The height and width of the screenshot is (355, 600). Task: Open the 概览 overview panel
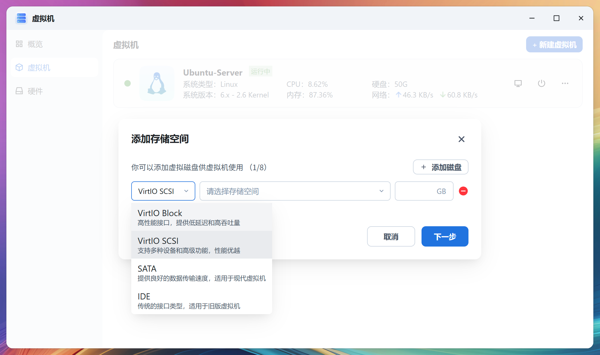tap(35, 44)
